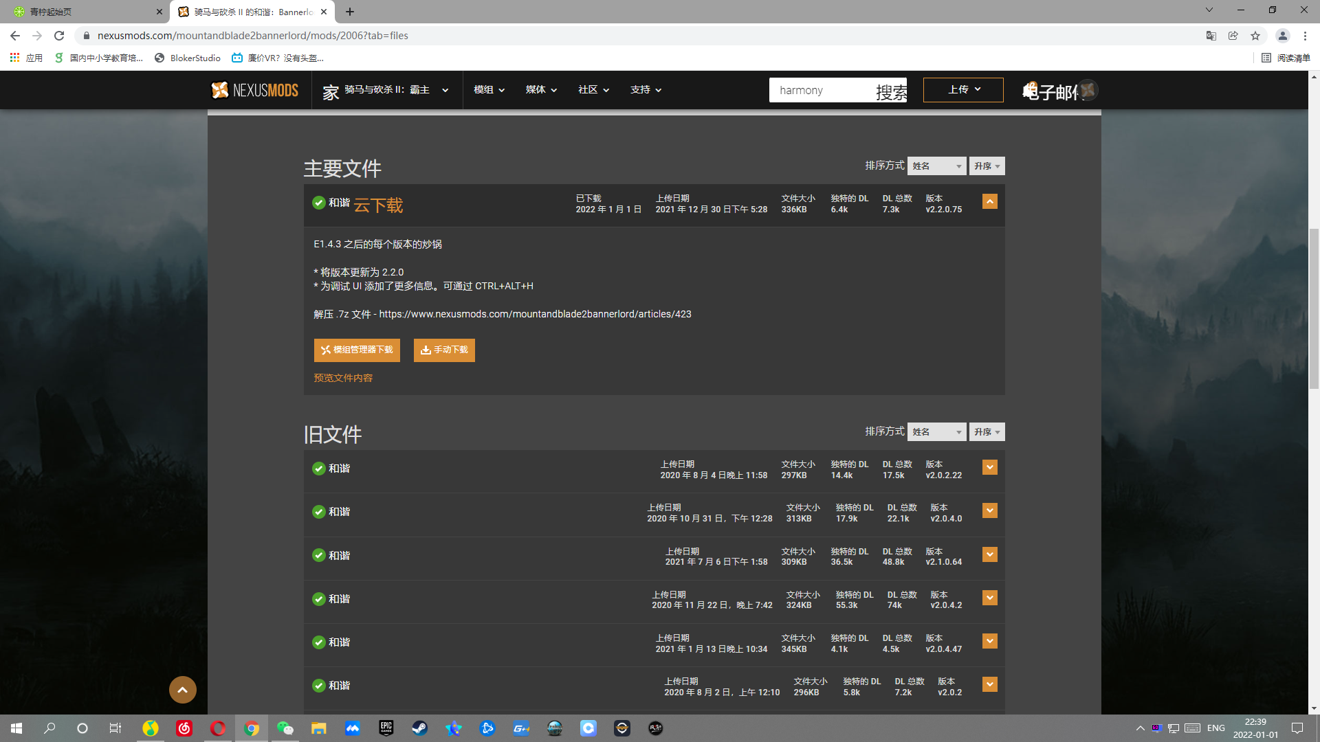Image resolution: width=1320 pixels, height=742 pixels.
Task: Open the 应用 apps bookmark
Action: (x=26, y=58)
